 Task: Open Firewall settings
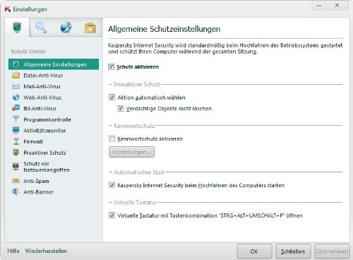(33, 141)
